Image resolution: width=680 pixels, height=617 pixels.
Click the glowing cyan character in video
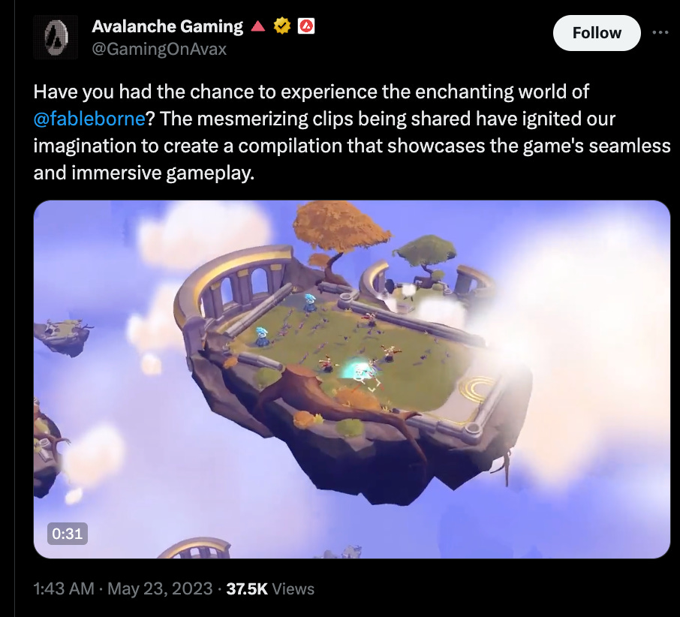tap(358, 370)
